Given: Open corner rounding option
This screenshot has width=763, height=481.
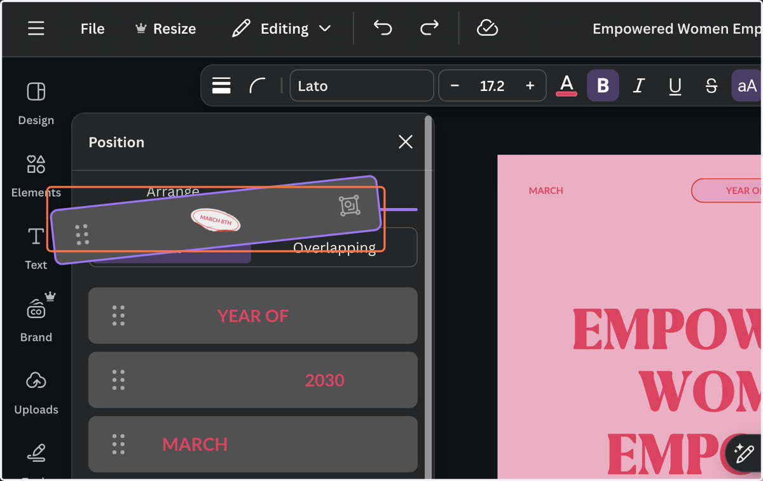Looking at the screenshot, I should pyautogui.click(x=258, y=86).
